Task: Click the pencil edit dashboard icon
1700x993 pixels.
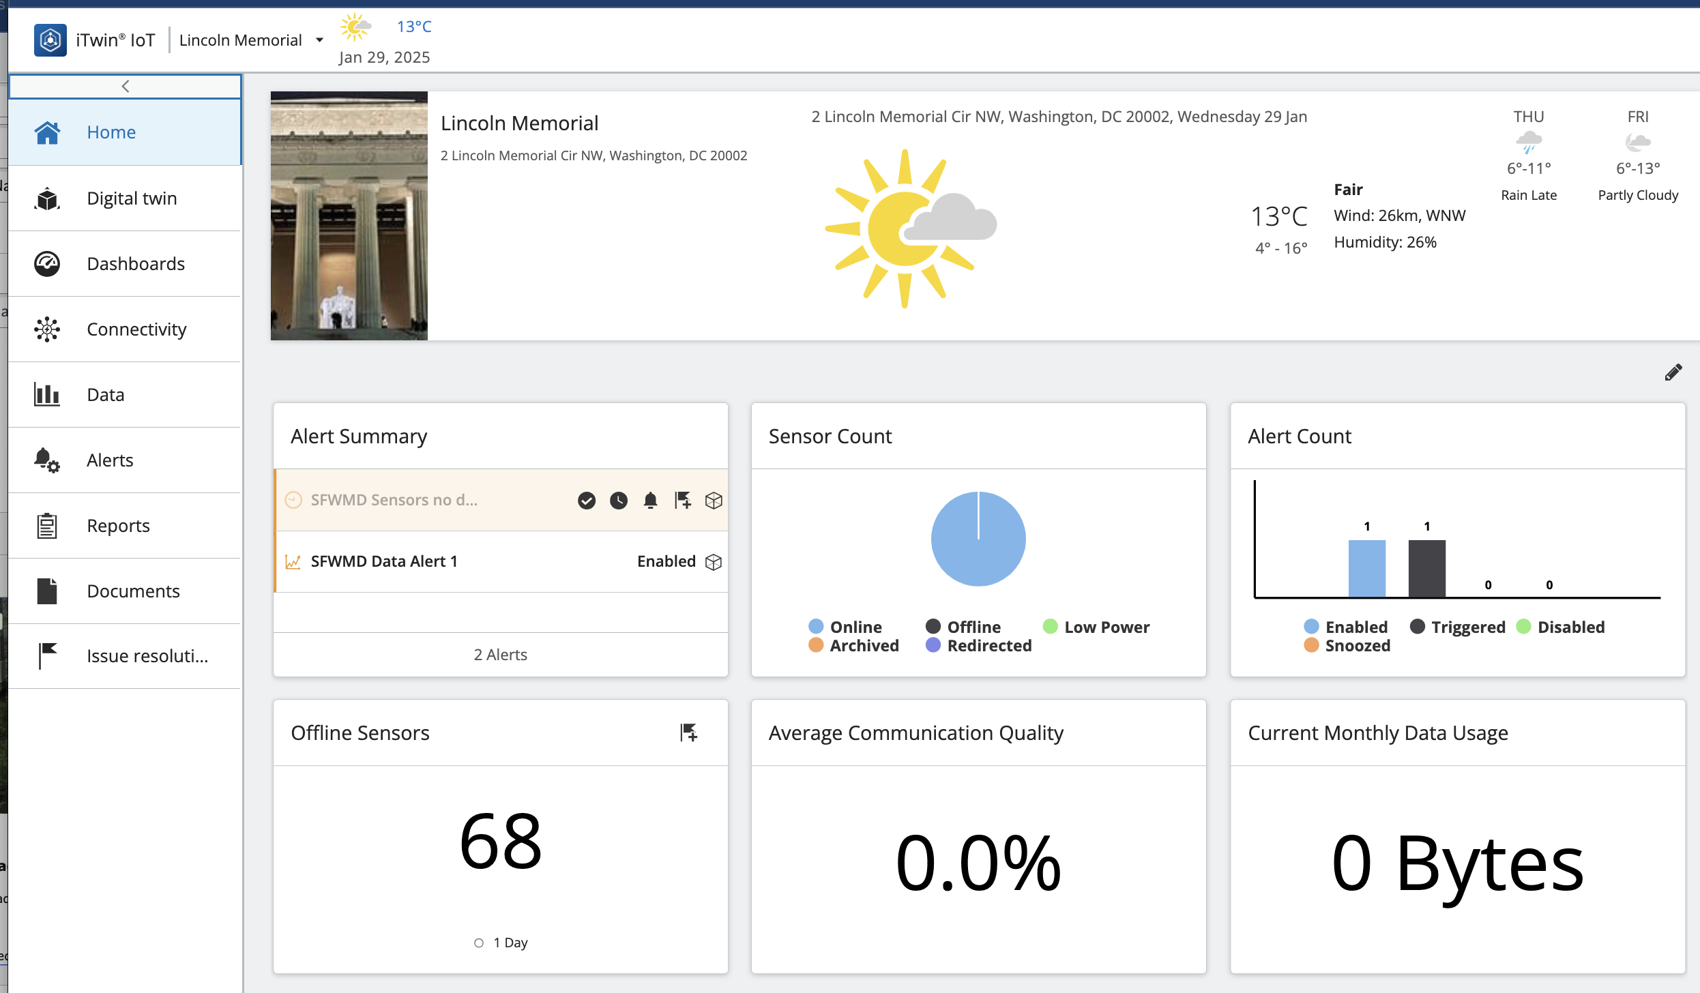Action: tap(1673, 372)
